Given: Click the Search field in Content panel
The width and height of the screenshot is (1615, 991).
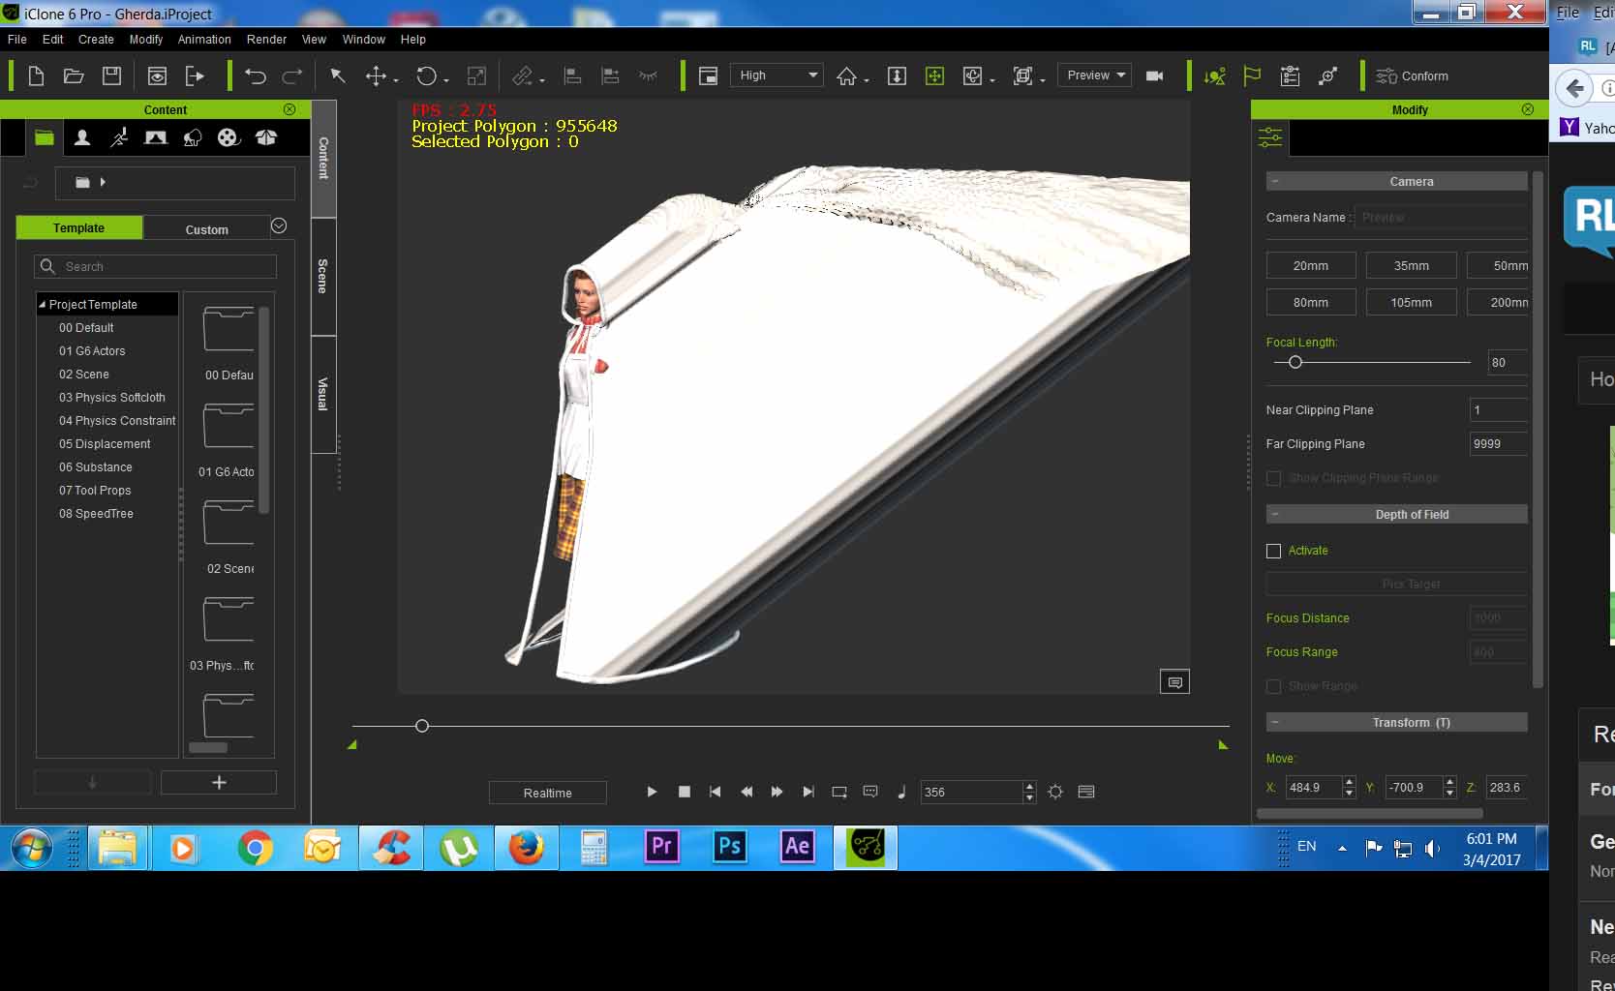Looking at the screenshot, I should pyautogui.click(x=156, y=267).
